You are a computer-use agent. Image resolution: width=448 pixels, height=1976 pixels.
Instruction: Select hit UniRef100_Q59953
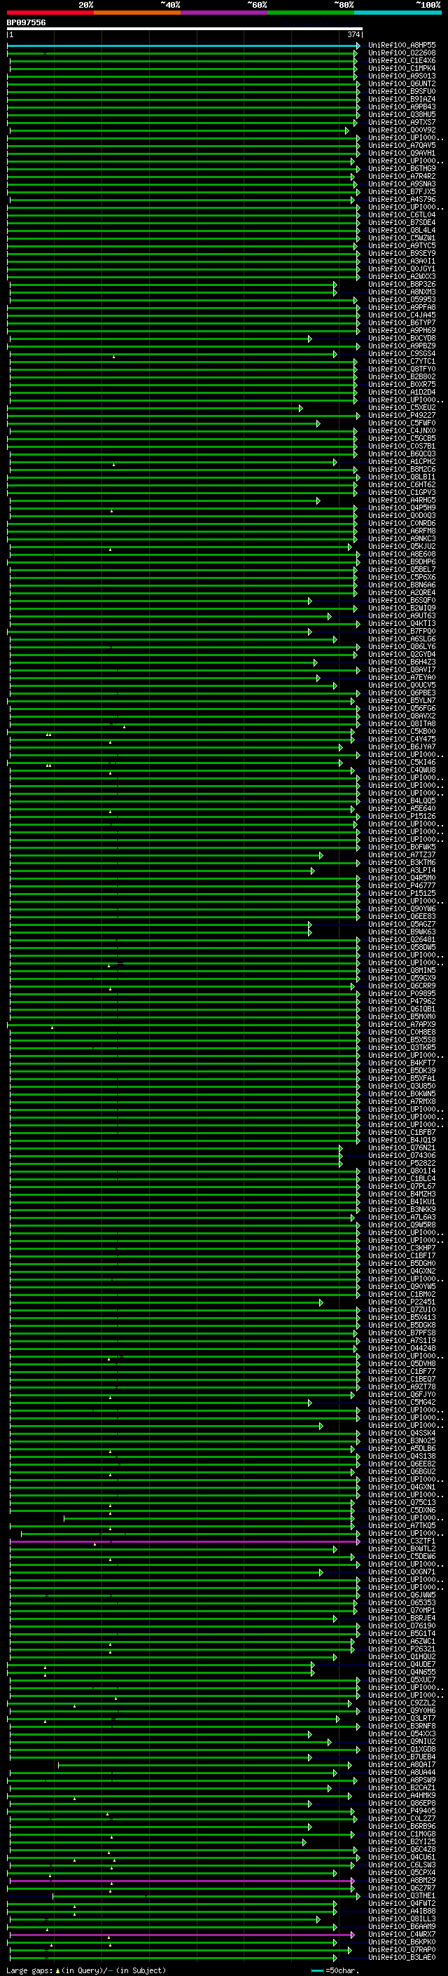(x=402, y=299)
